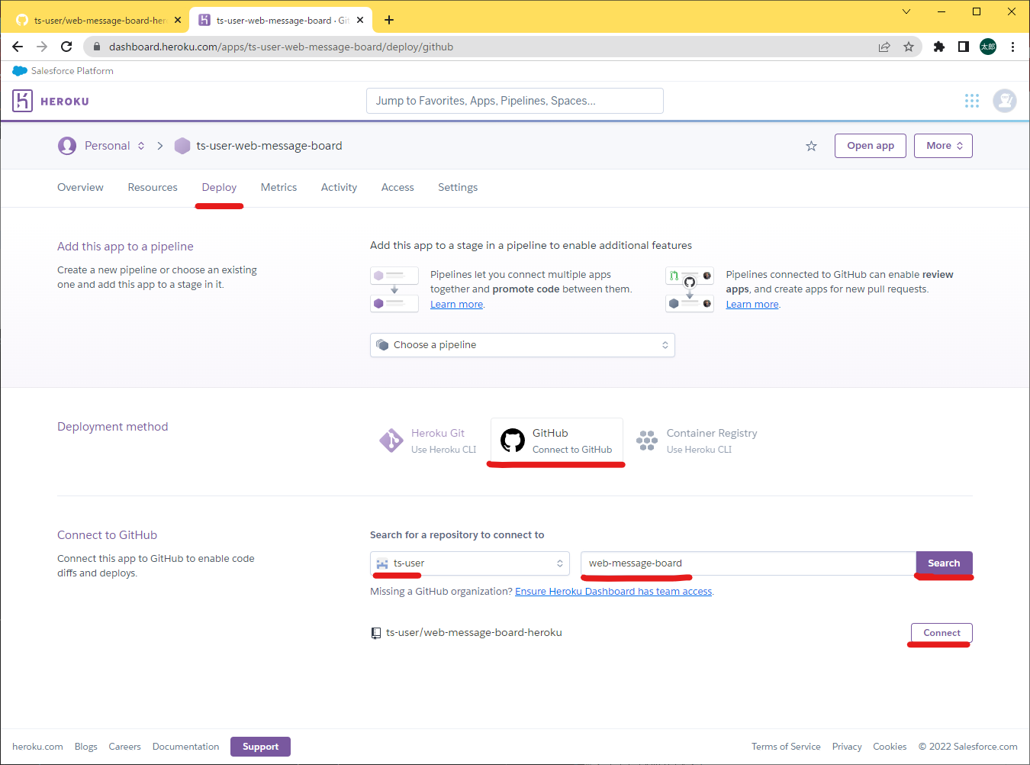Click the Open app button
Image resolution: width=1030 pixels, height=765 pixels.
[871, 146]
